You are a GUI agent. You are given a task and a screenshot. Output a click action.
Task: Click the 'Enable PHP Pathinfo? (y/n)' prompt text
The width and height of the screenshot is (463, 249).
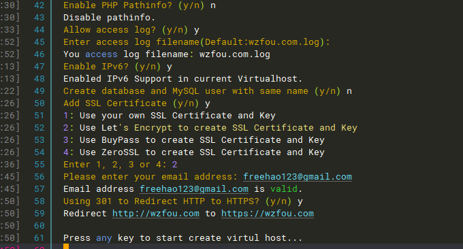(x=133, y=5)
